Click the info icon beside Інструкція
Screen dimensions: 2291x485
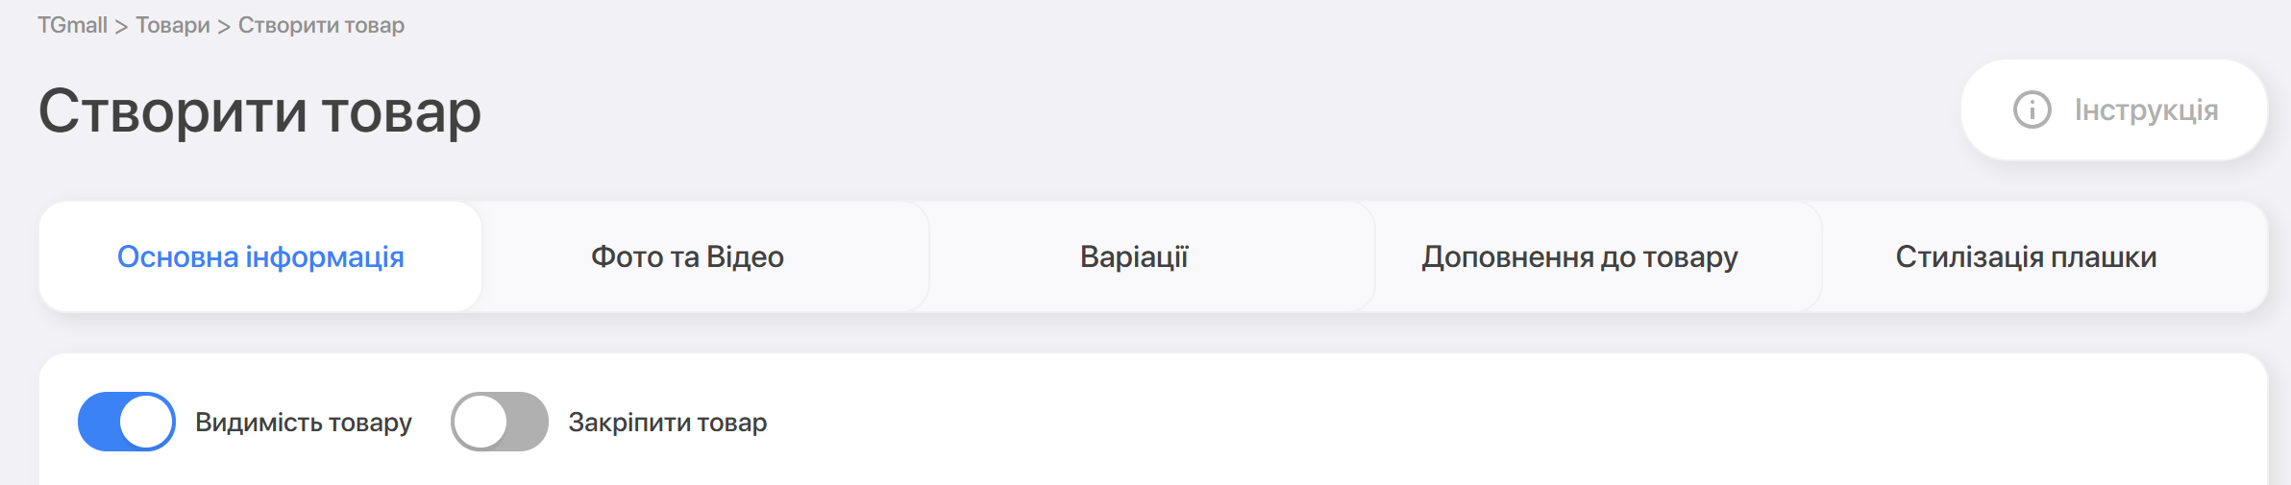(2032, 109)
